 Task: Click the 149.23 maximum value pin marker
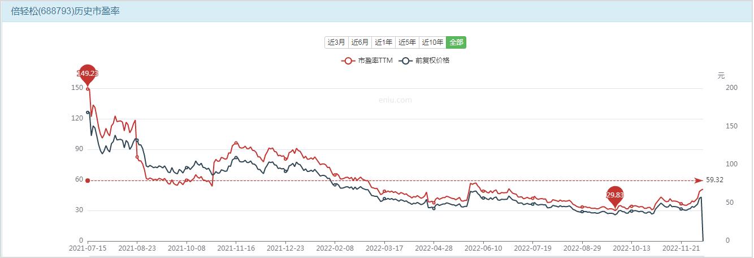point(88,74)
